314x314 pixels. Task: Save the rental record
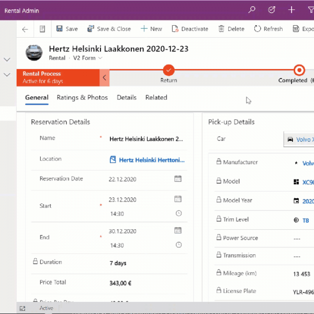pos(67,29)
